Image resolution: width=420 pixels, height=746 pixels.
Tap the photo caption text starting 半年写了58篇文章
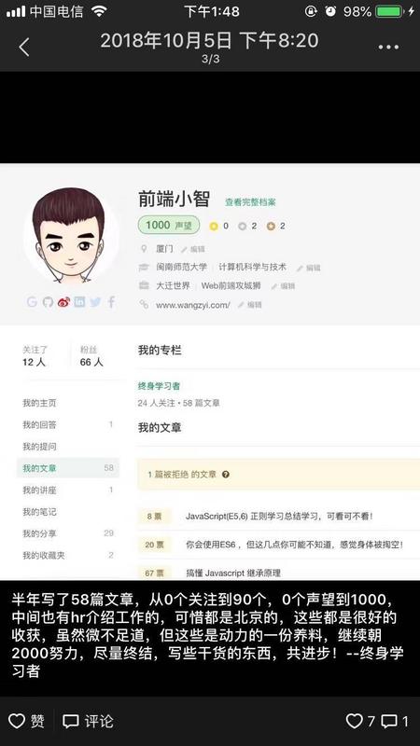click(208, 635)
